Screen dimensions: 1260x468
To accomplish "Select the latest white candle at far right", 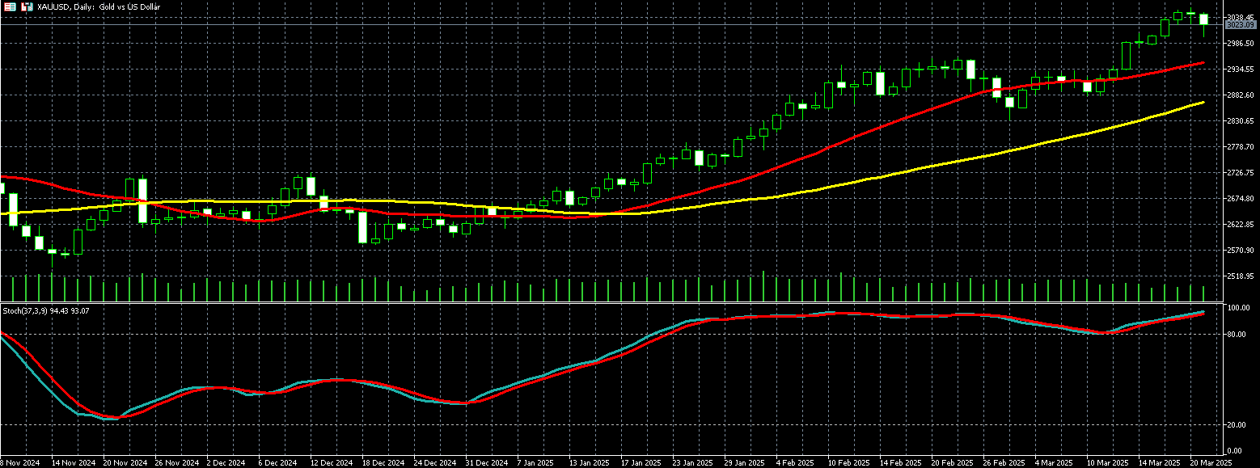I will coord(1203,19).
